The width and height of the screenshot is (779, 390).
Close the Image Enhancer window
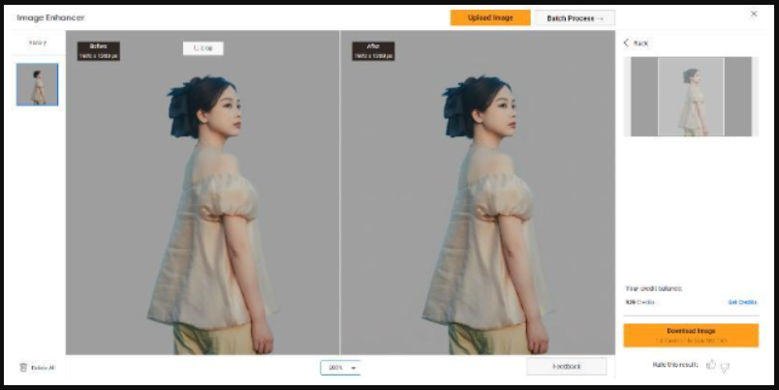coord(754,14)
